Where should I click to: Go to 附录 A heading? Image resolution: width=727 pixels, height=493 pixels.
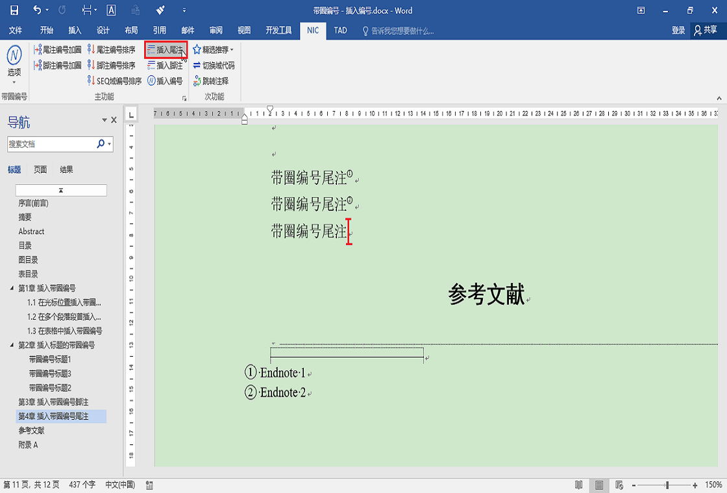tap(28, 445)
